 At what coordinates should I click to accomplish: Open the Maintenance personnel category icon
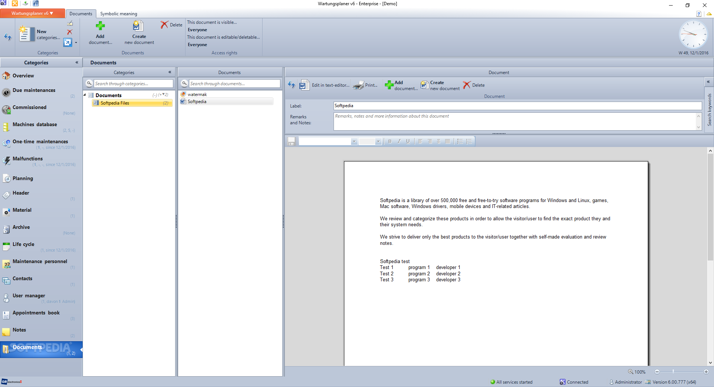tap(6, 264)
